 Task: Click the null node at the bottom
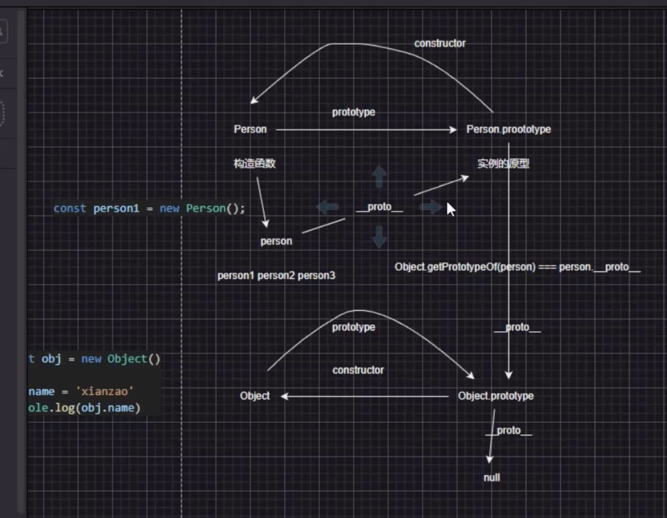click(492, 477)
